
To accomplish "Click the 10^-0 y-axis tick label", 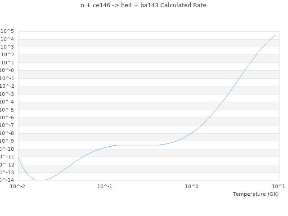I will 7,70.
